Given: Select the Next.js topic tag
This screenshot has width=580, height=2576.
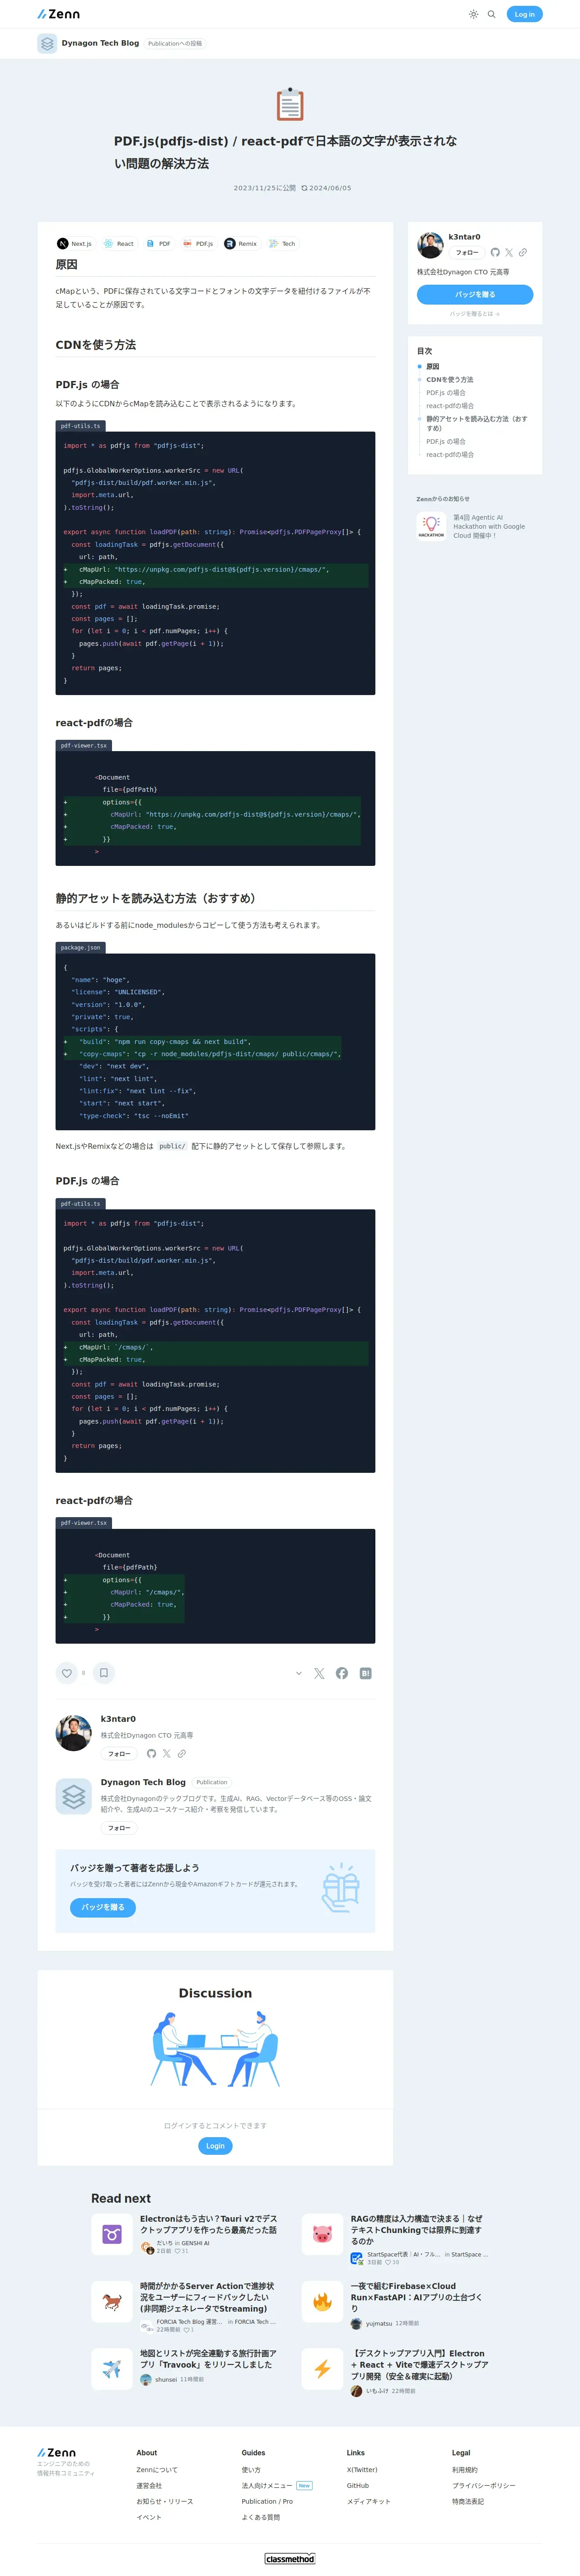Looking at the screenshot, I should click(x=74, y=244).
